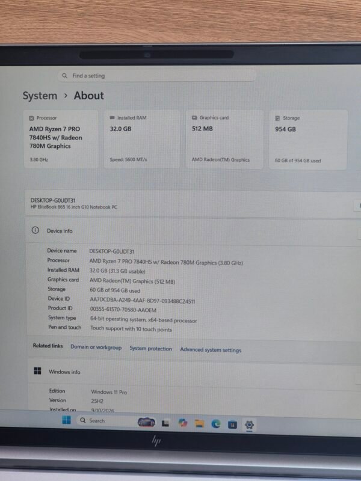Select HP EliteBook 865 16 inch G10 text
Viewport: 361px width, 481px height.
point(73,207)
